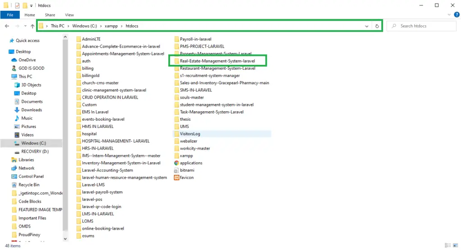Viewport: 461px width, 250px height.
Task: Open the Help question mark icon
Action: click(x=456, y=15)
